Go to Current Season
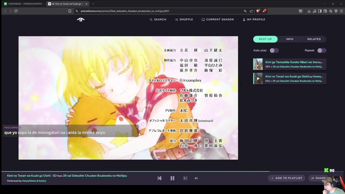The width and height of the screenshot is (345, 194). (218, 19)
